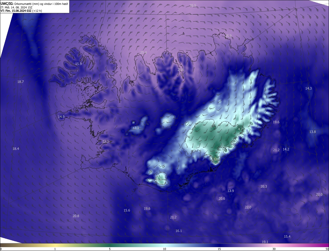
Task: Click the 18.7 value label on the map
Action: click(21, 82)
